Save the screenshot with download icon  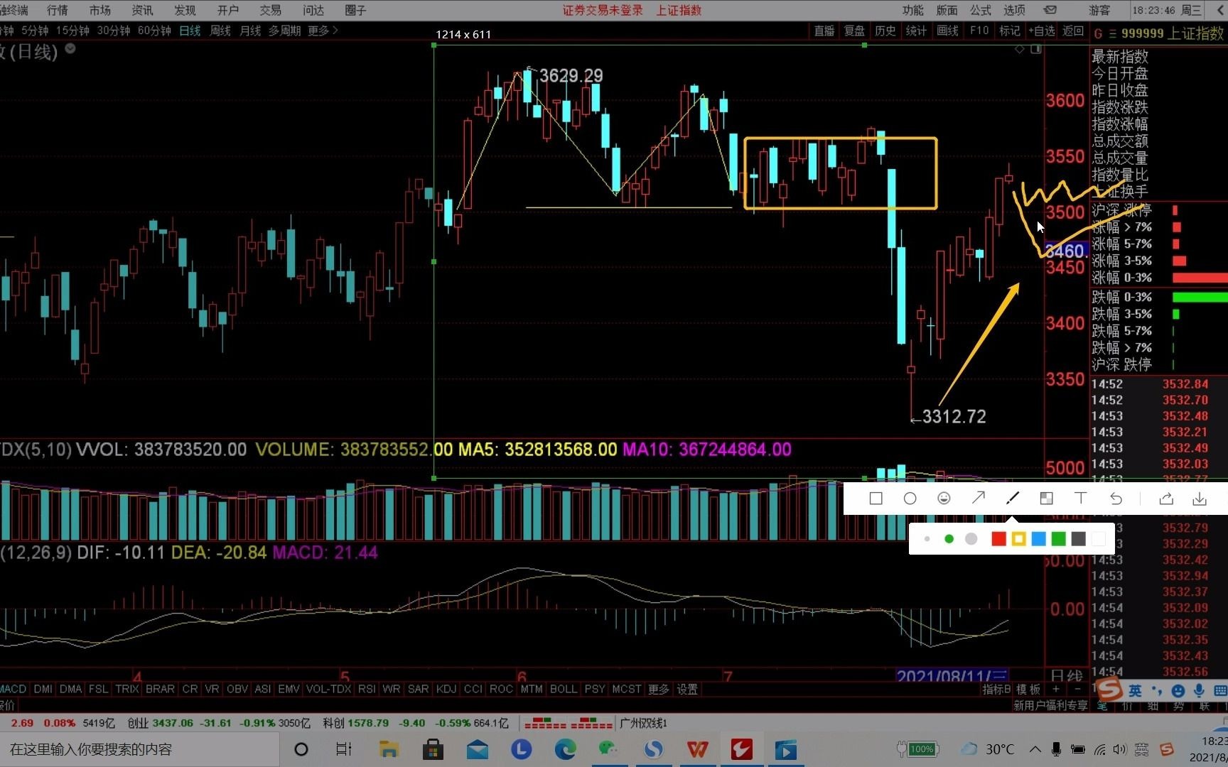1200,499
